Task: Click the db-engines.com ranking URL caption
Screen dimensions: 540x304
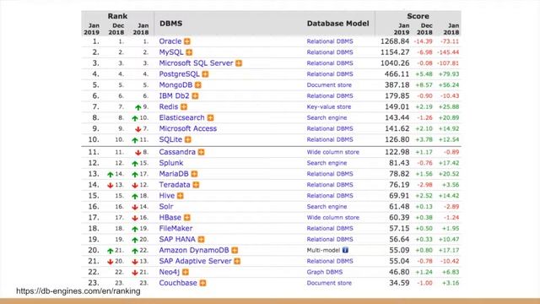Action: coord(78,291)
